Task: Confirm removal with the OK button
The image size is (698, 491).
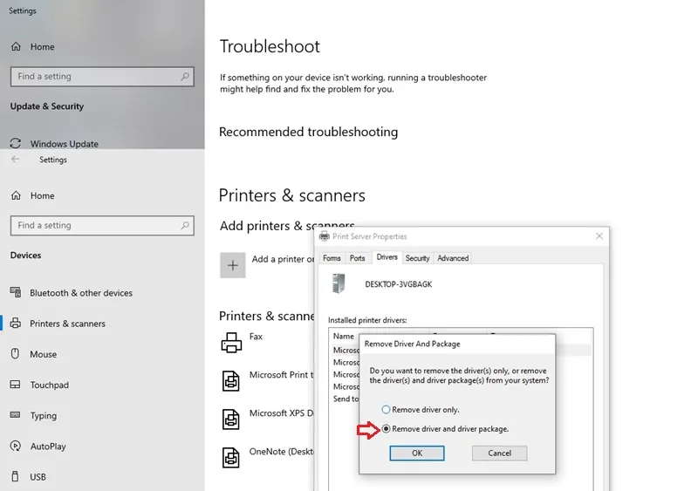Action: click(x=417, y=453)
